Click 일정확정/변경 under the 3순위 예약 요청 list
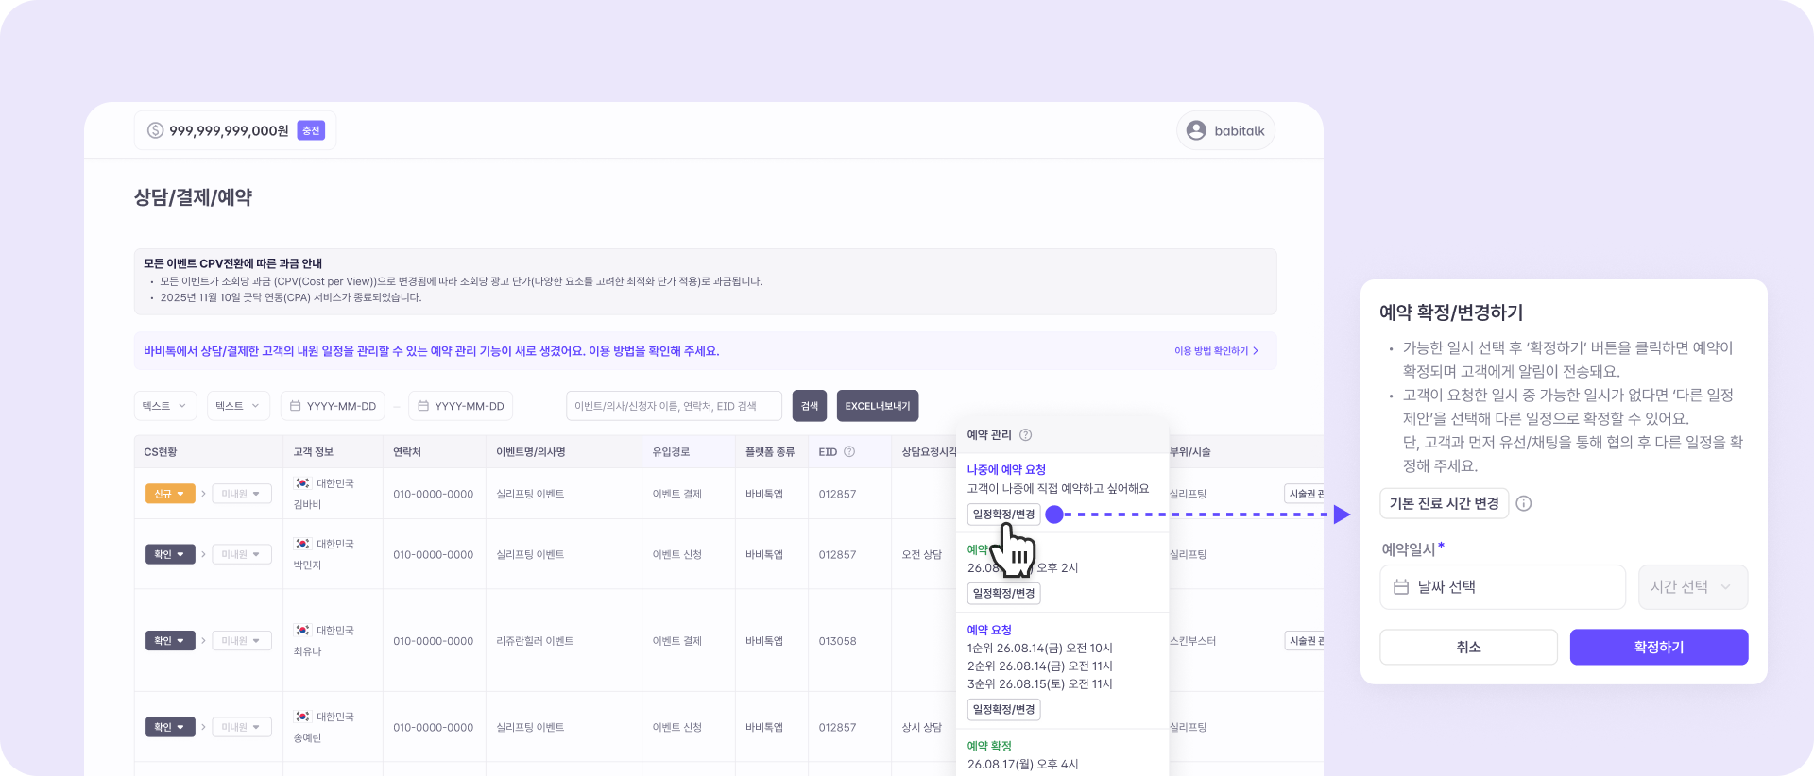The image size is (1814, 776). (1003, 710)
